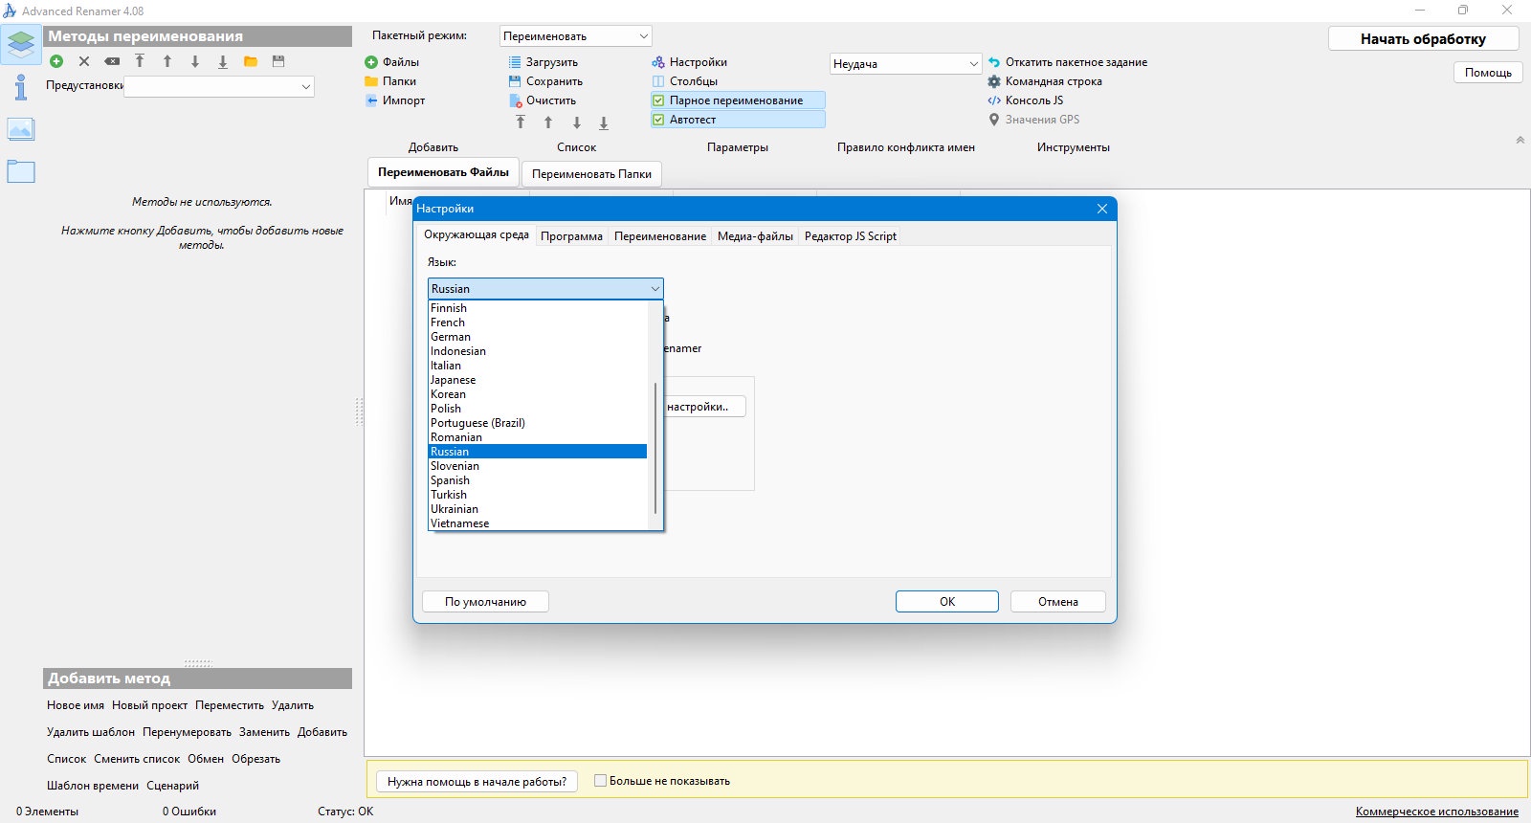Open Помощь help button
Screen dimensions: 1531x823
pos(1488,73)
